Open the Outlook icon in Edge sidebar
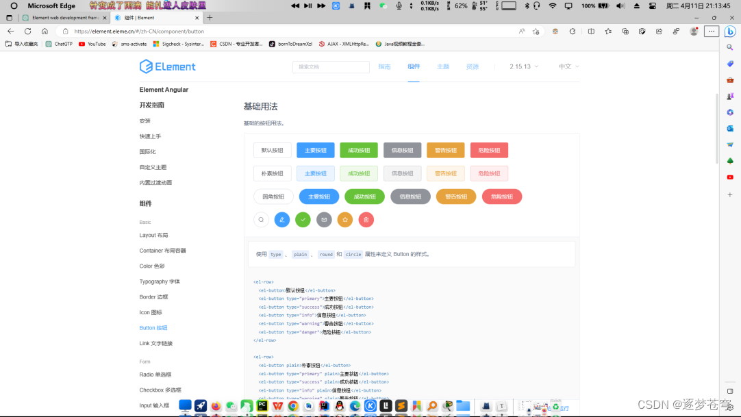Viewport: 741px width, 417px height. (730, 128)
